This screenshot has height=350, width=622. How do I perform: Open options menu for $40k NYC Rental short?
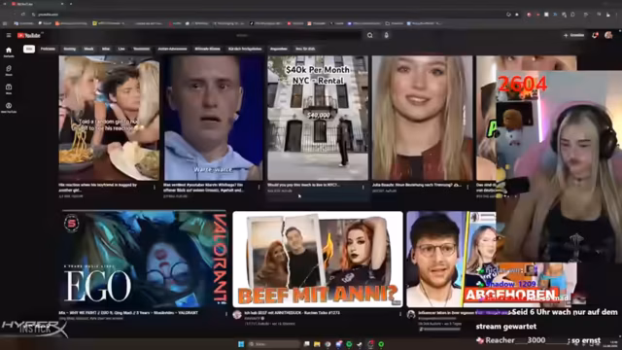point(363,187)
